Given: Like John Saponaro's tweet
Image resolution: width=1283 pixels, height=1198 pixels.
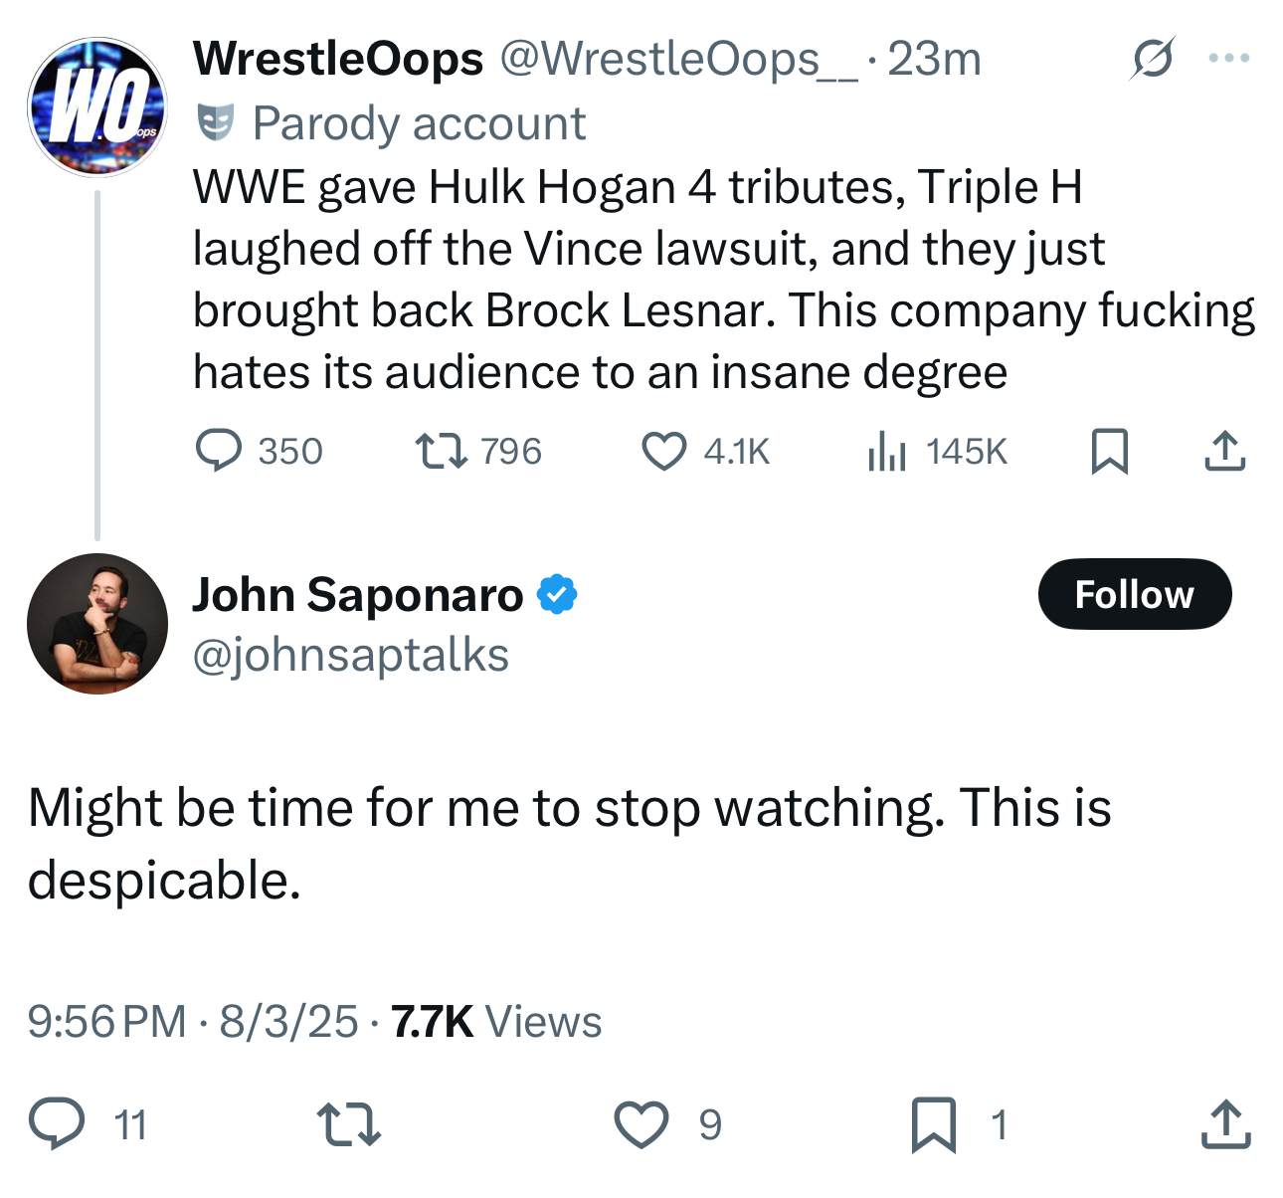Looking at the screenshot, I should [x=640, y=1123].
